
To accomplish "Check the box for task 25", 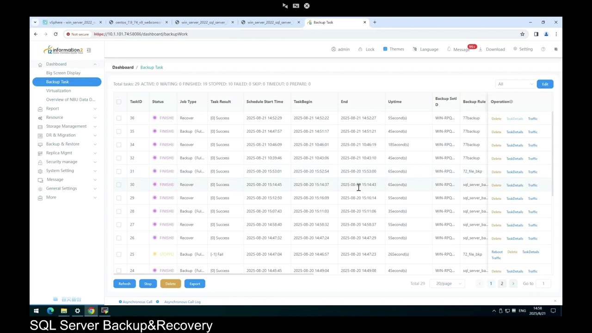I will coord(119,254).
